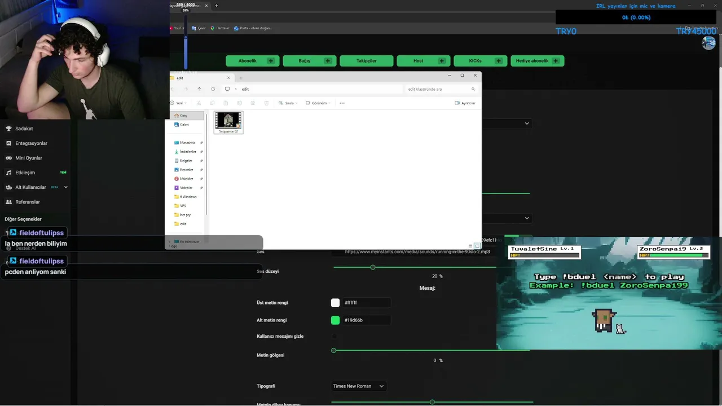Click the Explorer cut scissors icon
This screenshot has width=722, height=406.
tap(199, 103)
